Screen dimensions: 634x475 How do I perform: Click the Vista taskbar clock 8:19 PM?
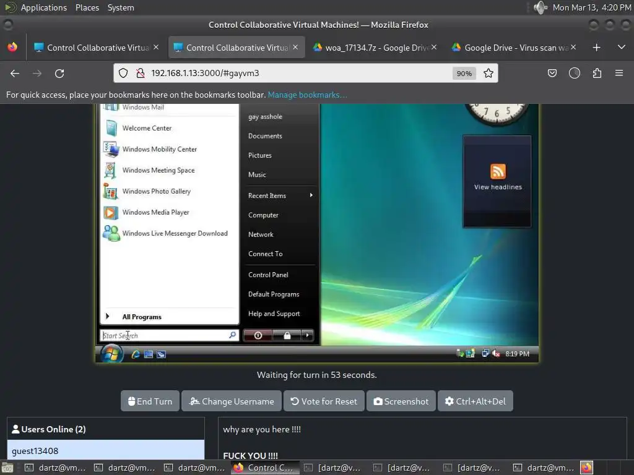click(x=517, y=354)
